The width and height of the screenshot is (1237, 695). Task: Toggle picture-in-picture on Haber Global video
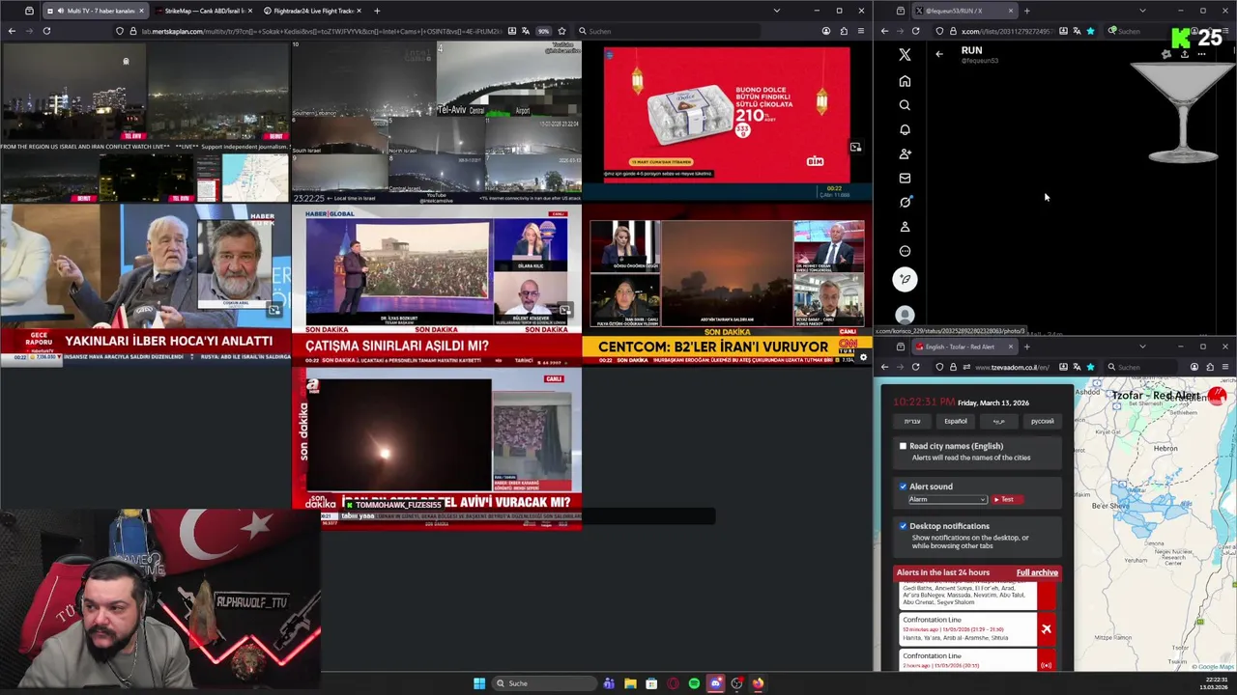pos(565,310)
